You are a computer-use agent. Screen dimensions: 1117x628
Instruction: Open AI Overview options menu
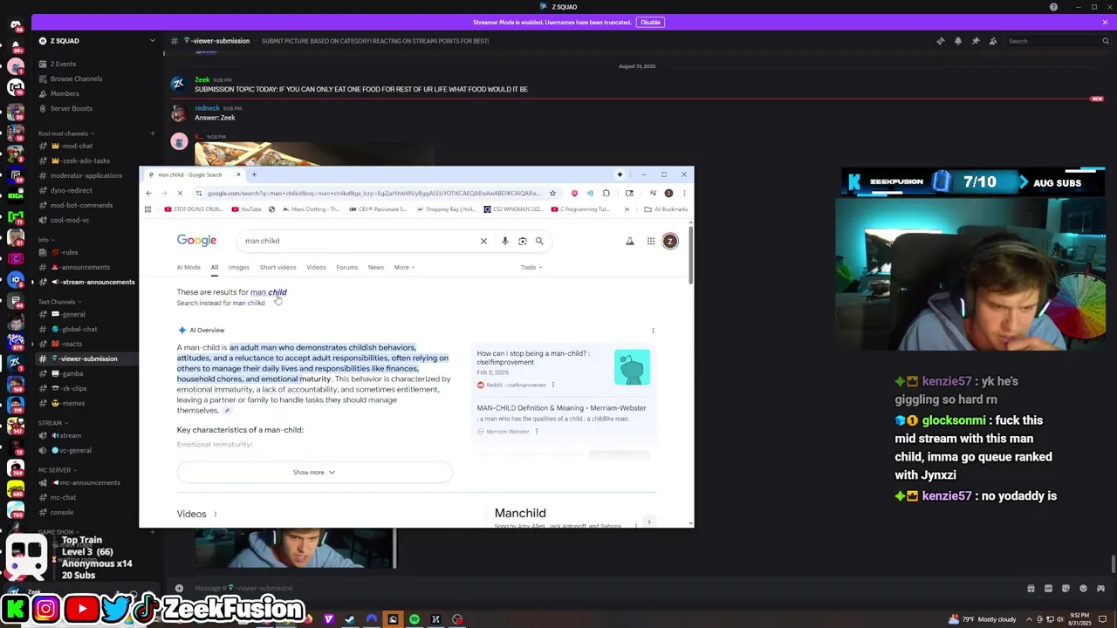(x=653, y=331)
